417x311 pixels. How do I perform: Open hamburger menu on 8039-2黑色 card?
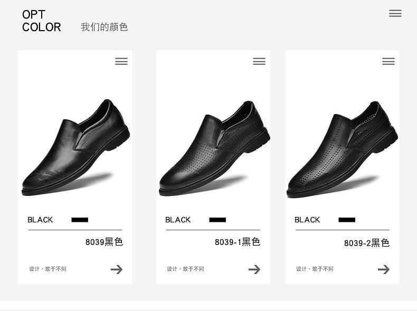(388, 61)
